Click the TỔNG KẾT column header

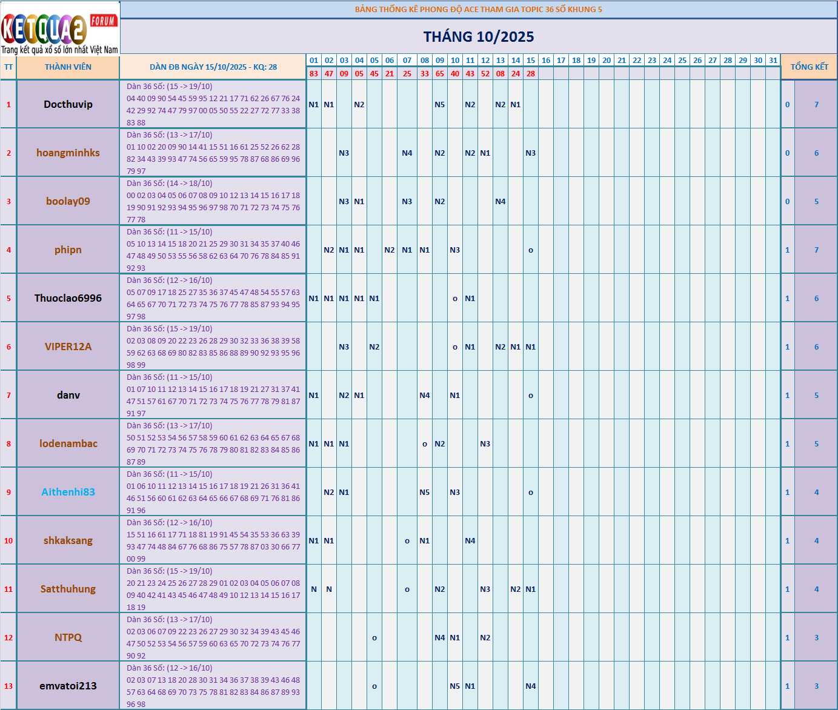[x=809, y=67]
